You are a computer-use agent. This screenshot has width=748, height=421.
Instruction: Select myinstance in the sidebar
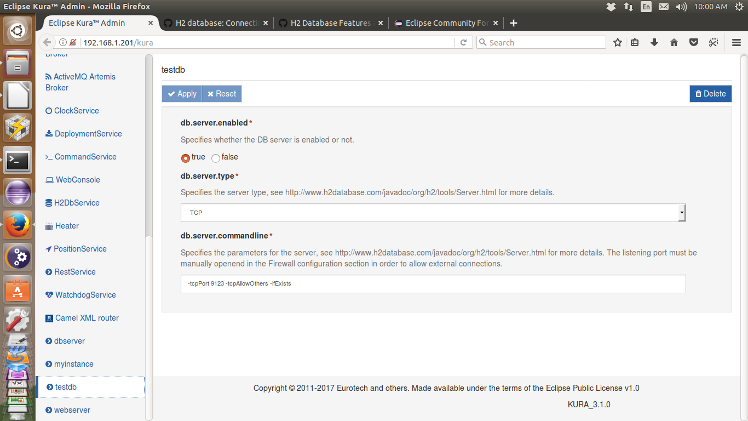[x=69, y=364]
